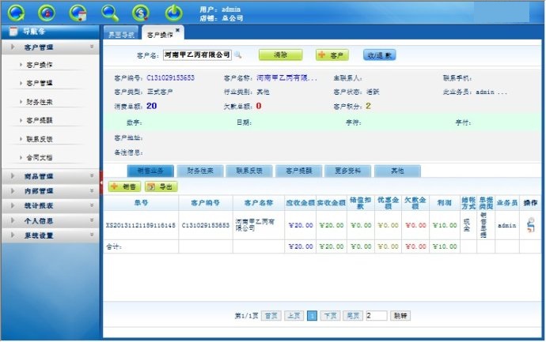Click the 客户编号 column header
546x342 pixels.
click(205, 203)
